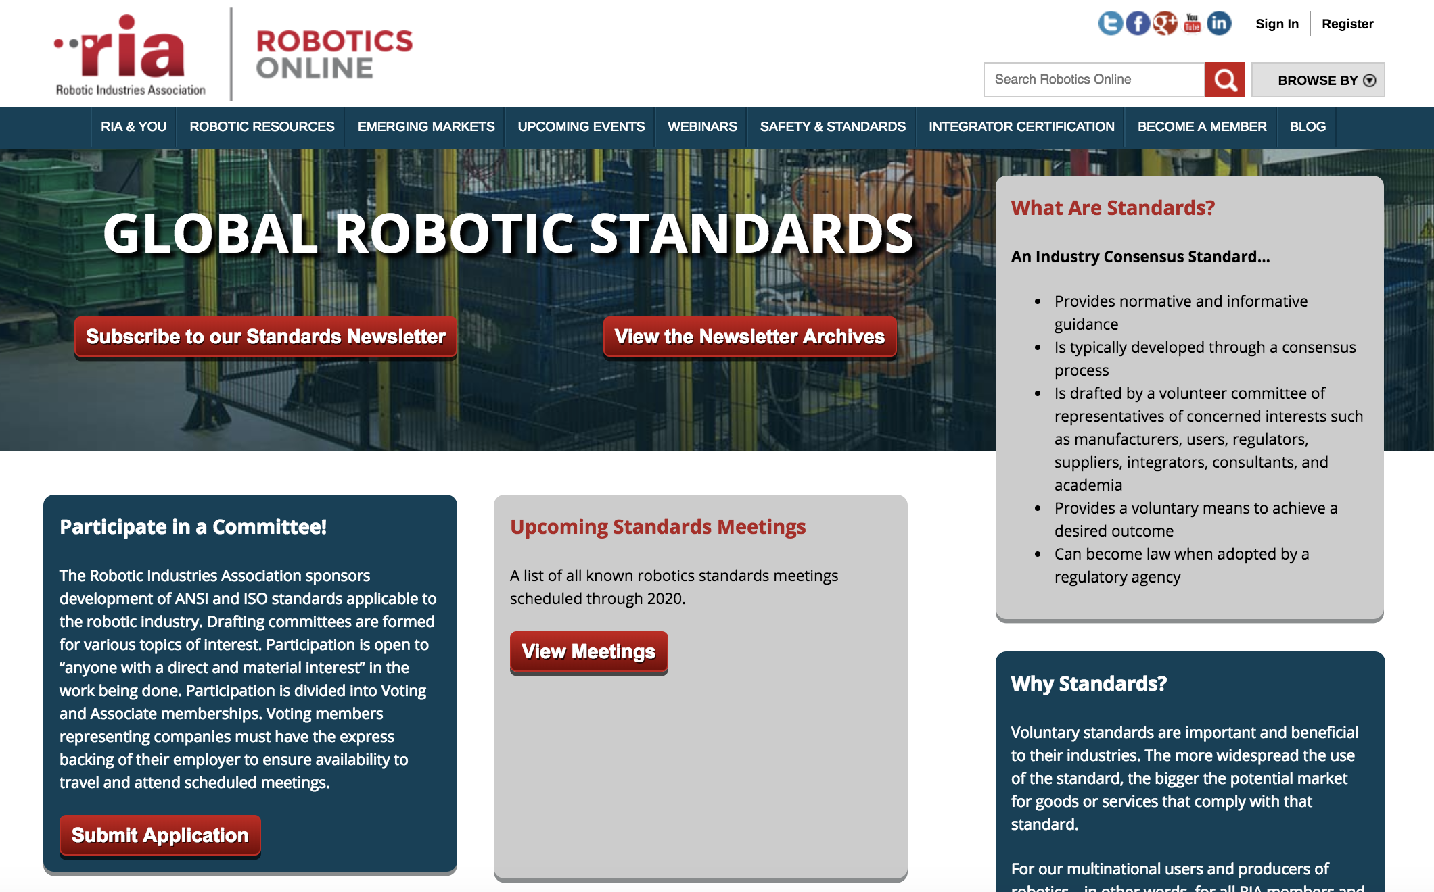The width and height of the screenshot is (1434, 892).
Task: Click the search magnifier button
Action: 1226,80
